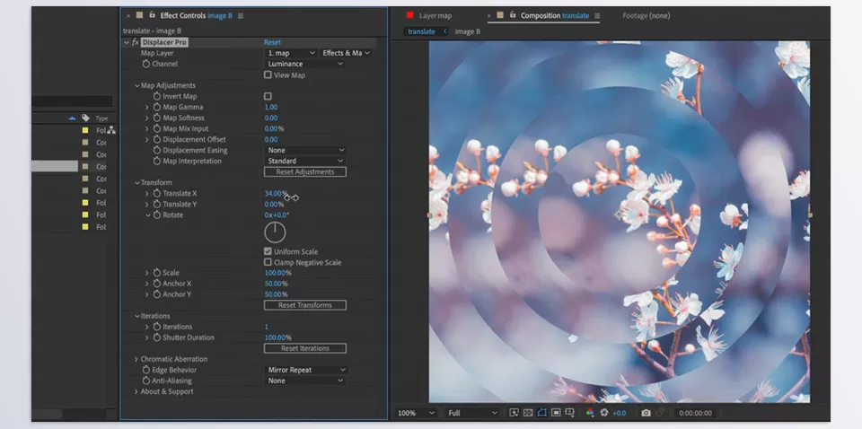The image size is (862, 429).
Task: Click the Iterations stopwatch icon
Action: click(x=157, y=327)
